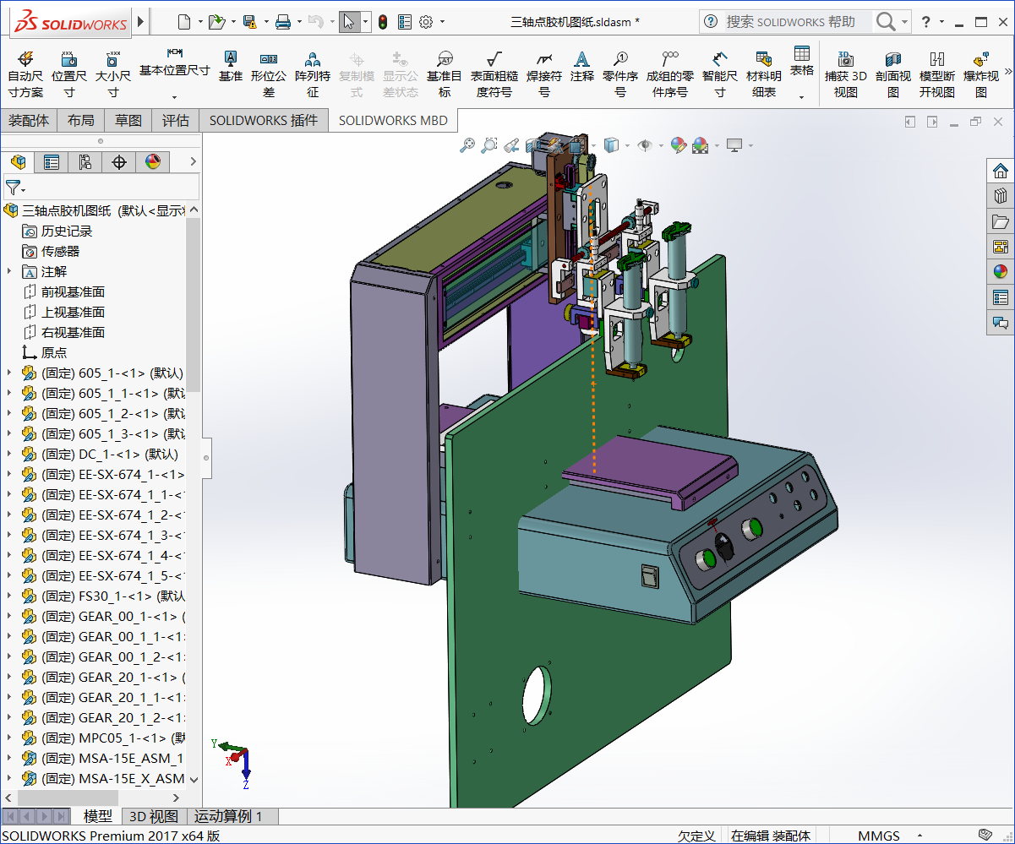Click the Smart Dimension tool (智能尺寸)
Image resolution: width=1015 pixels, height=844 pixels.
pyautogui.click(x=719, y=74)
